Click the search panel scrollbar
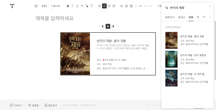 tap(215, 50)
